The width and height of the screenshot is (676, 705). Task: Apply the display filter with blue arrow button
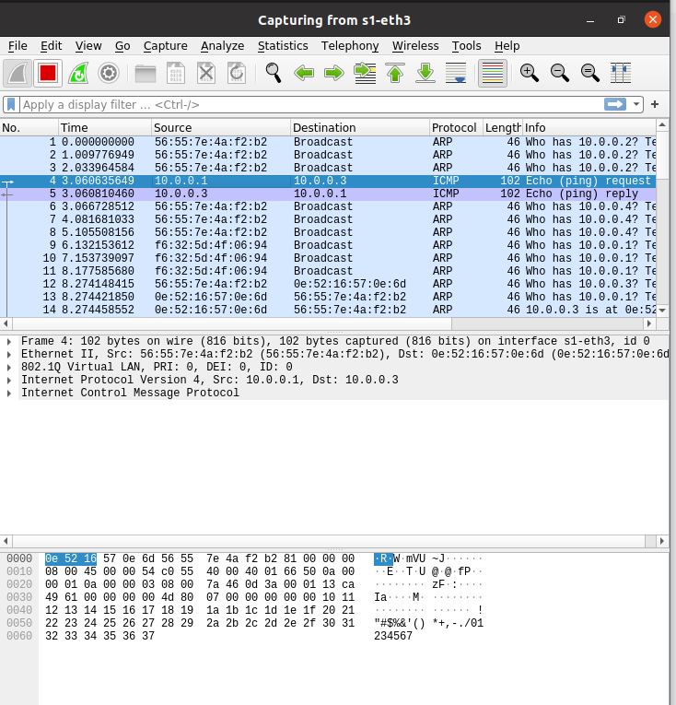615,104
